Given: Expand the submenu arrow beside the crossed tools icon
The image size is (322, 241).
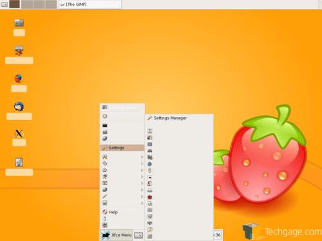Looking at the screenshot, I should pyautogui.click(x=142, y=157).
